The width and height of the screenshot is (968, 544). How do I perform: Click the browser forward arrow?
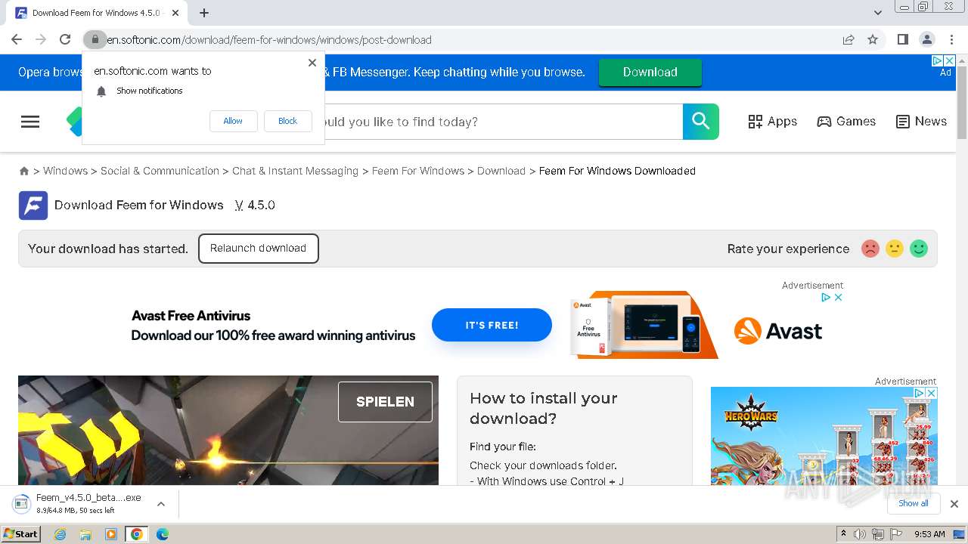(41, 39)
